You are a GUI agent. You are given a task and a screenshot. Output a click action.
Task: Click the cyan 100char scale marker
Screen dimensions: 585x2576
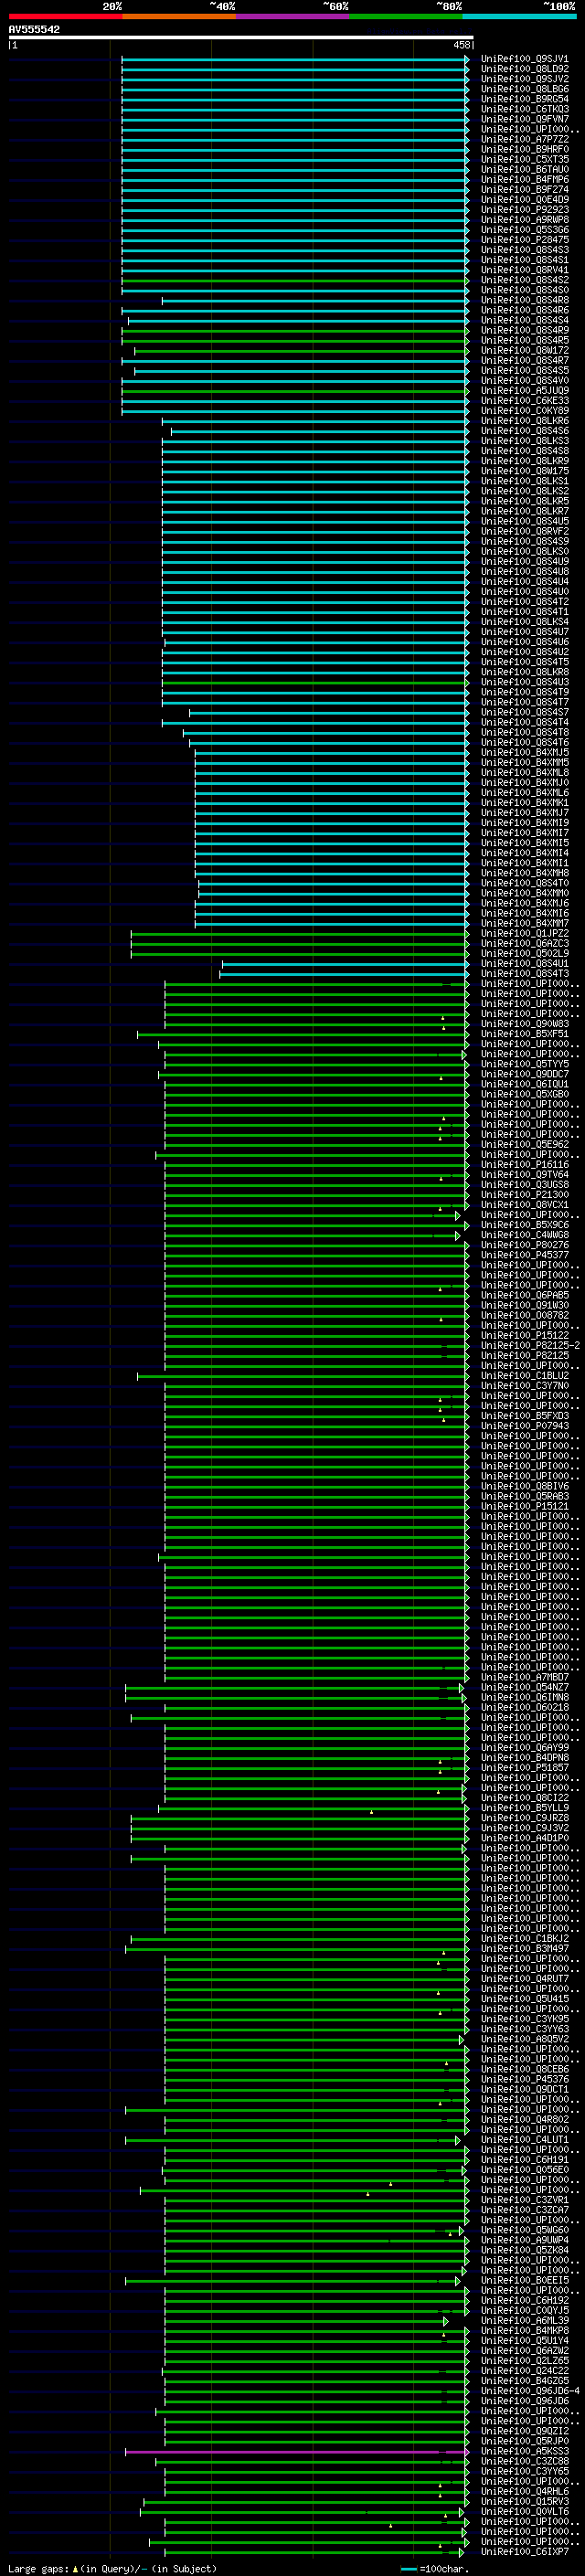(408, 2569)
